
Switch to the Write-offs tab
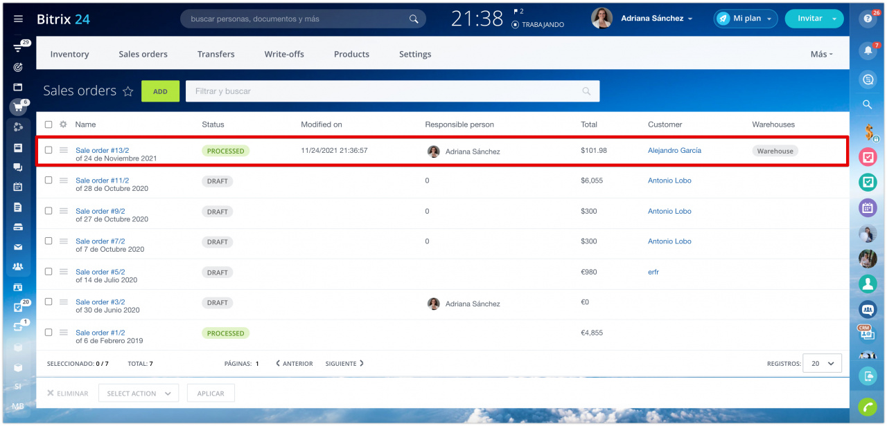point(284,54)
